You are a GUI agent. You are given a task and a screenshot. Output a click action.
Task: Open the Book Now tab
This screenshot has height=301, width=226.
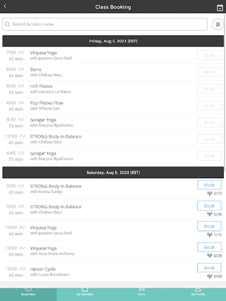point(28,292)
